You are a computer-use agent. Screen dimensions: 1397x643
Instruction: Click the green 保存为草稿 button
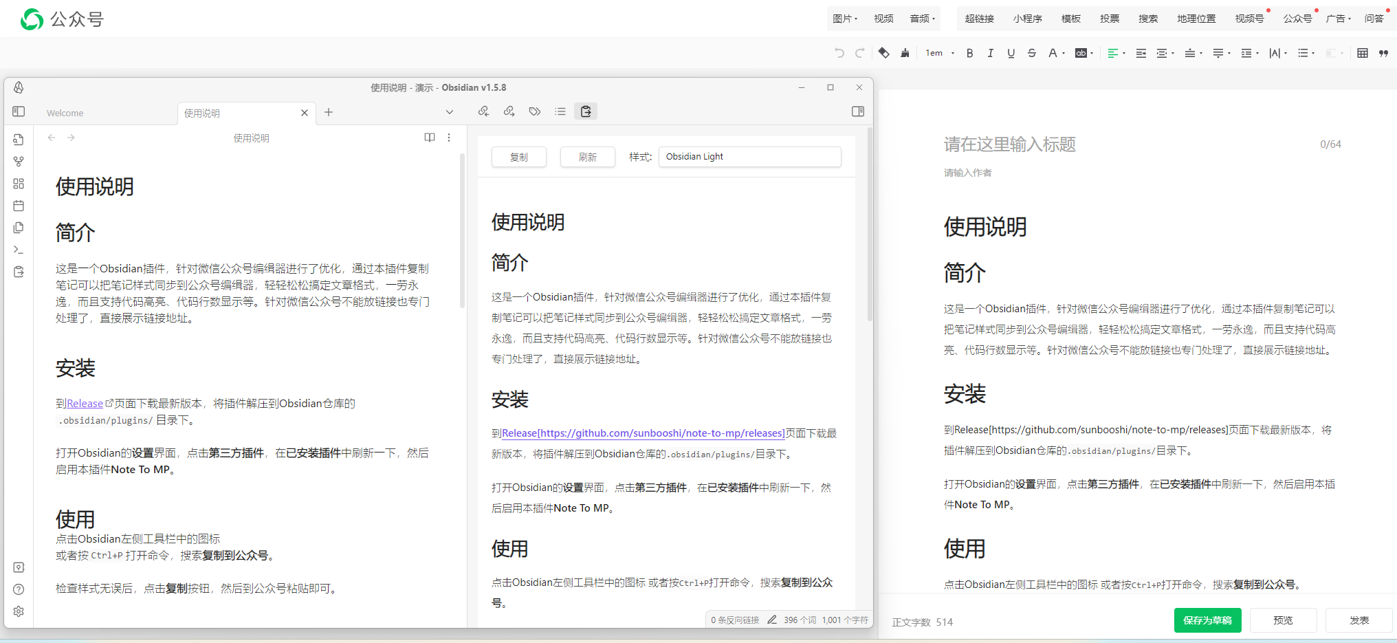pyautogui.click(x=1207, y=620)
